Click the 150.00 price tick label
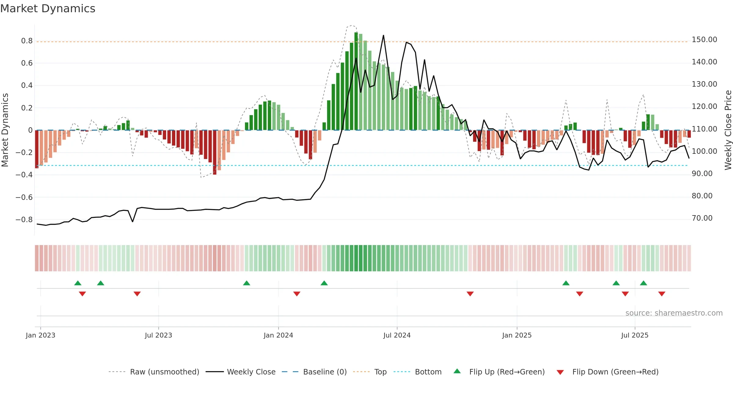Image resolution: width=733 pixels, height=412 pixels. (x=704, y=40)
